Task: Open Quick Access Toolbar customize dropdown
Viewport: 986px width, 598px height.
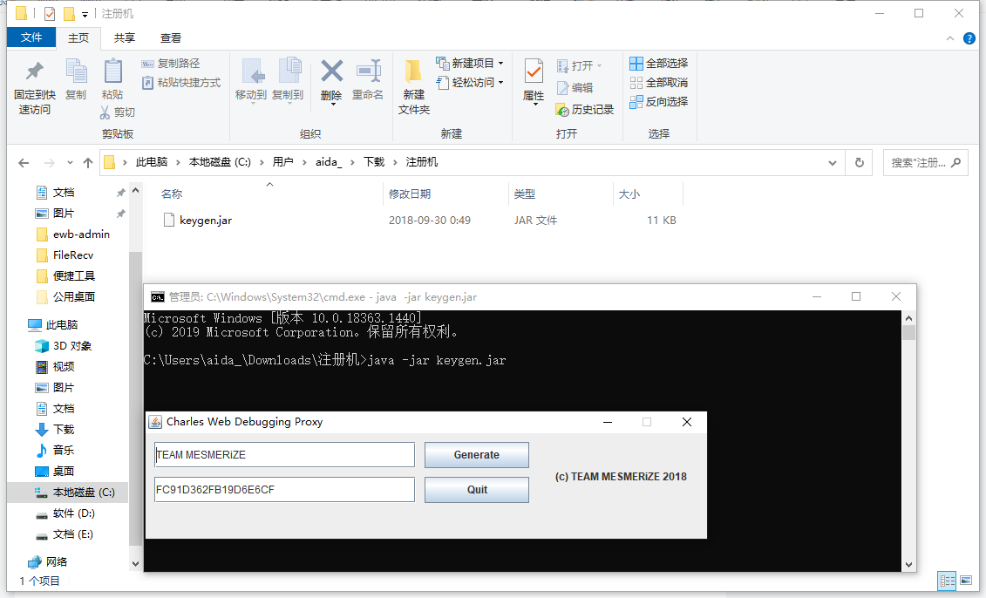Action: pyautogui.click(x=85, y=14)
